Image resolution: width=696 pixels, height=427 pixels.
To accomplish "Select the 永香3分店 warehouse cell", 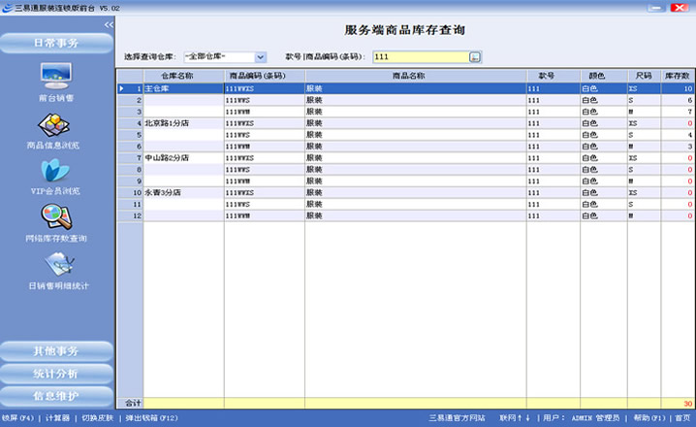I will click(183, 192).
